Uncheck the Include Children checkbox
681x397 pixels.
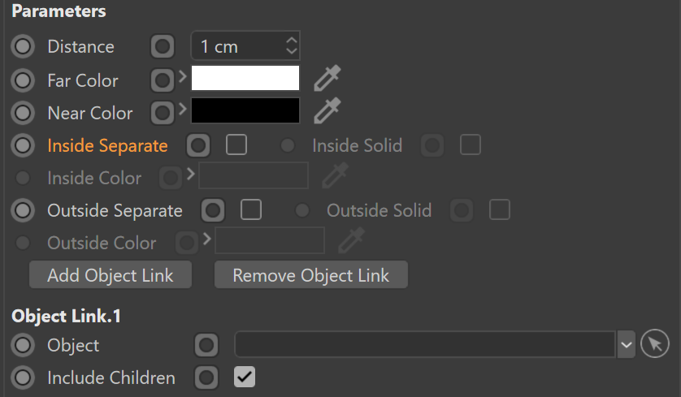coord(245,377)
